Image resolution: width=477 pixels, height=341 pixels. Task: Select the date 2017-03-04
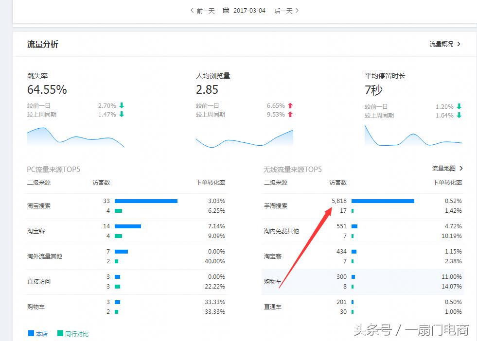pos(249,10)
